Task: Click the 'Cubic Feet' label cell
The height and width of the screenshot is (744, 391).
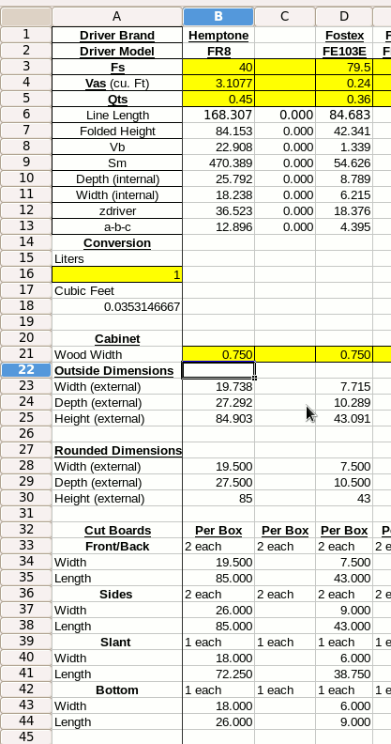Action: click(117, 290)
